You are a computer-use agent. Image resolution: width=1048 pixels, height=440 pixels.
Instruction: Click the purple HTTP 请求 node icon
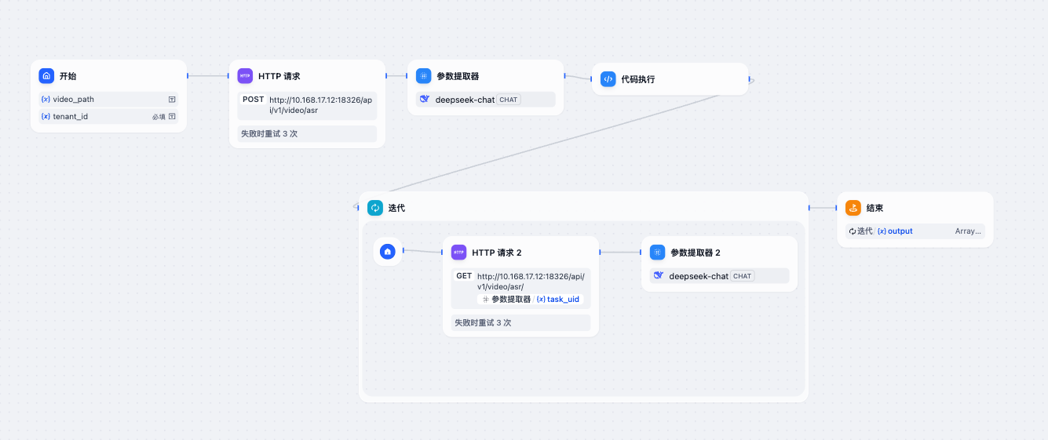[x=245, y=76]
